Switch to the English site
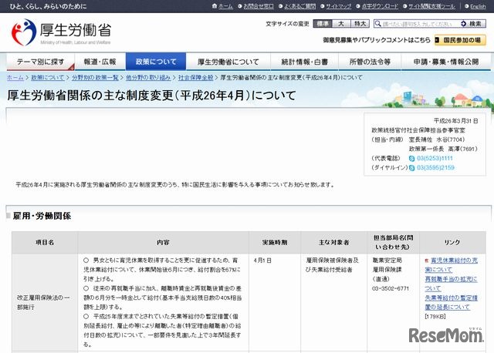Image resolution: width=494 pixels, height=353 pixels. [x=478, y=6]
